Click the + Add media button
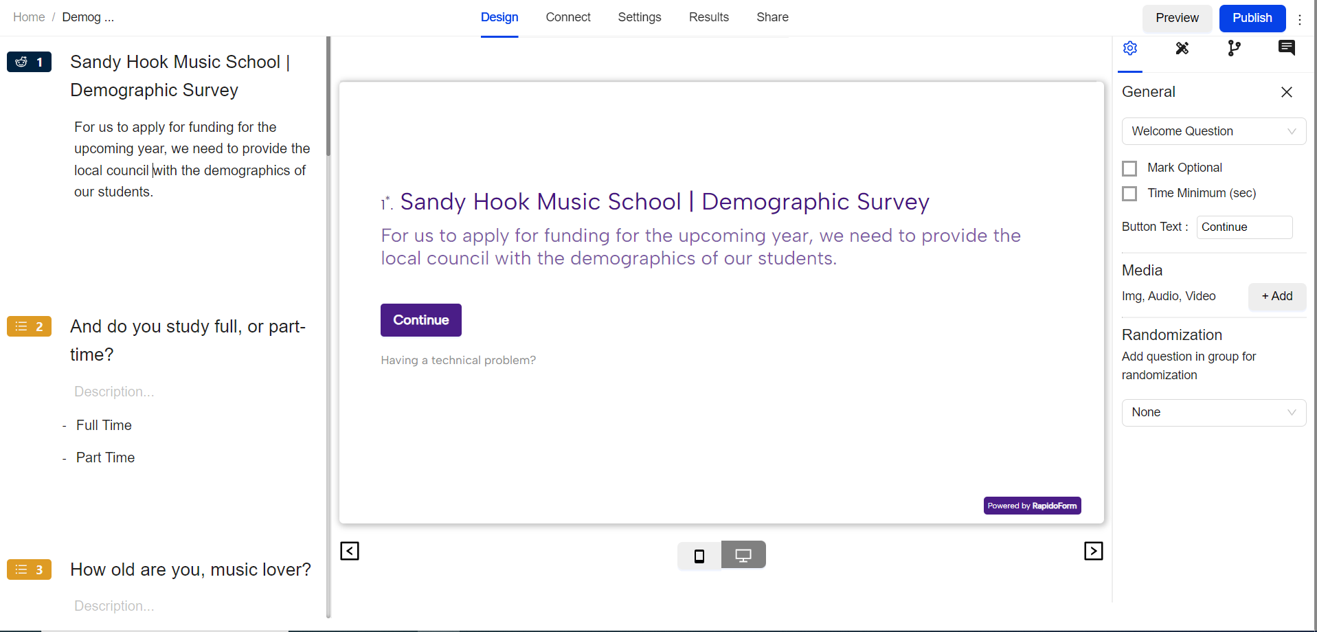1317x632 pixels. click(x=1276, y=297)
